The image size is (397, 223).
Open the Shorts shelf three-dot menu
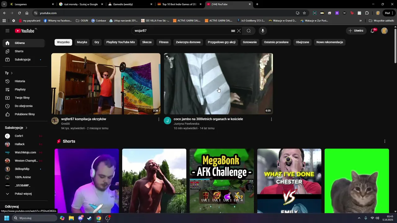(x=385, y=141)
